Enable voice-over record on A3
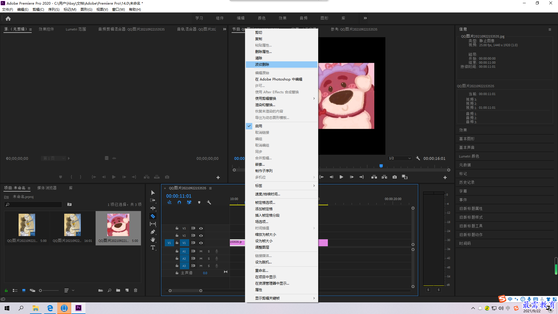This screenshot has width=558, height=314. click(x=217, y=266)
